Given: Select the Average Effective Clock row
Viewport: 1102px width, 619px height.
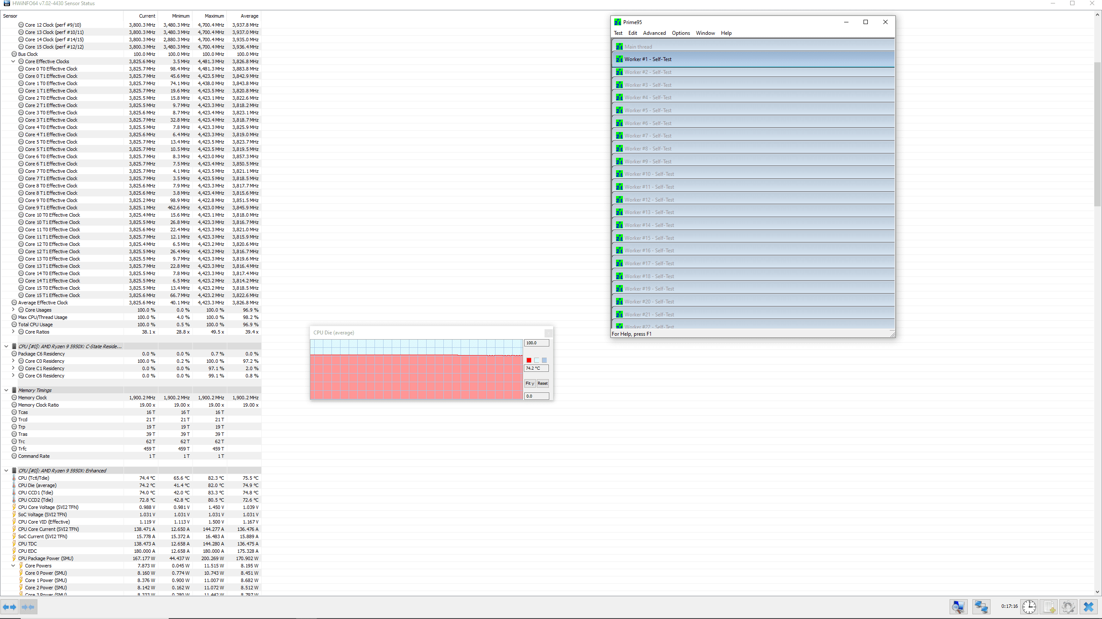Looking at the screenshot, I should click(131, 303).
